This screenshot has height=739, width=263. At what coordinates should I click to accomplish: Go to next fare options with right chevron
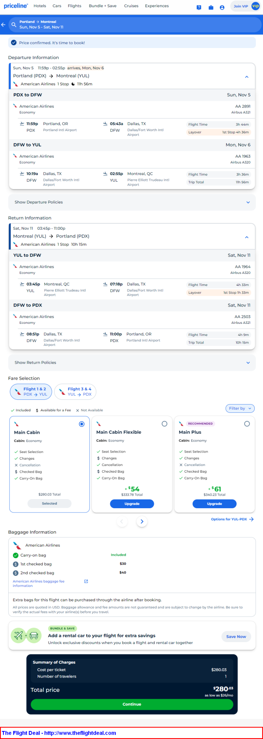click(142, 522)
